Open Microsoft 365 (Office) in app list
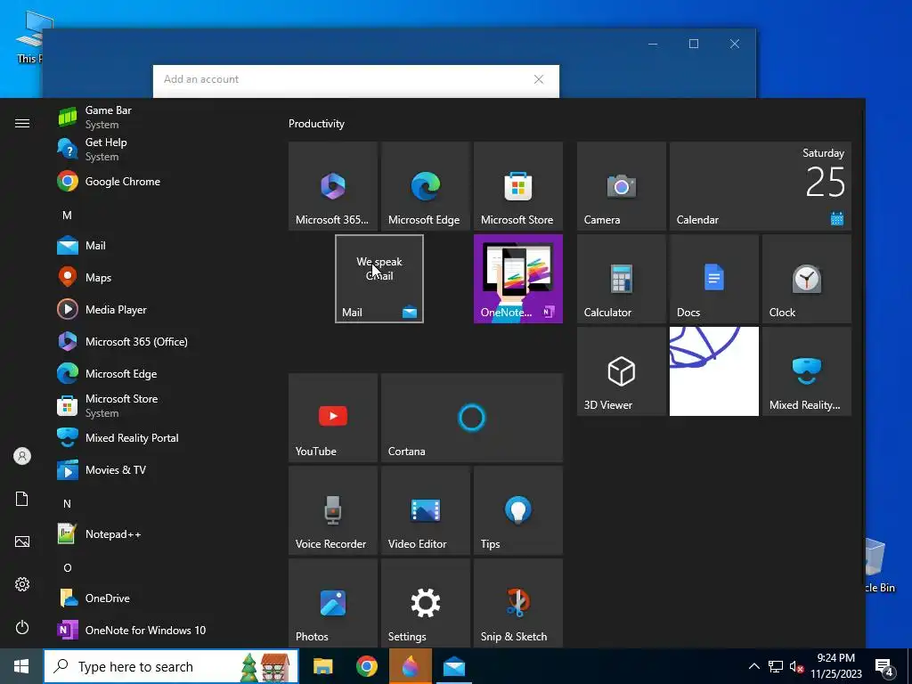Viewport: 912px width, 684px height. click(x=160, y=341)
